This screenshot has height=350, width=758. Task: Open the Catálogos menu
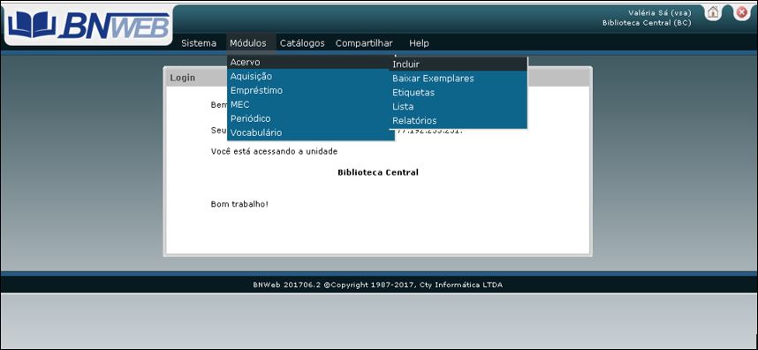[302, 43]
